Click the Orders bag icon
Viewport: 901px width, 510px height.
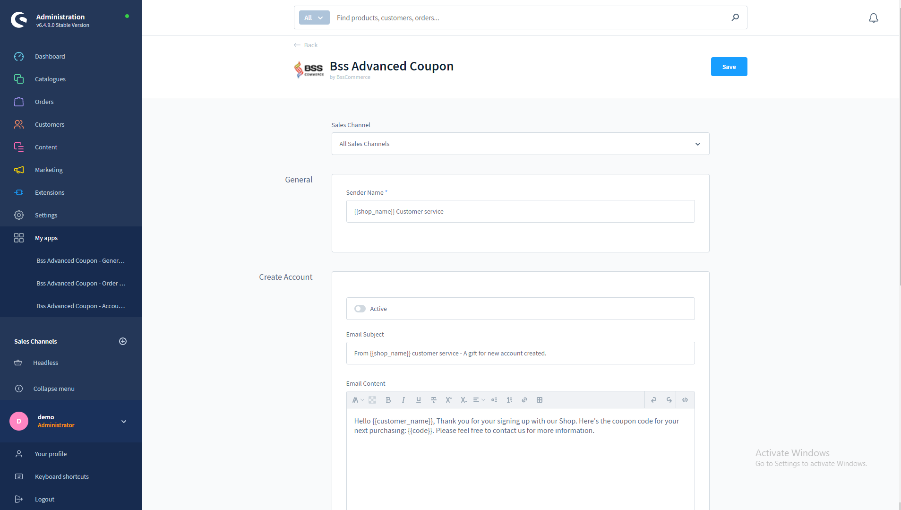[19, 102]
